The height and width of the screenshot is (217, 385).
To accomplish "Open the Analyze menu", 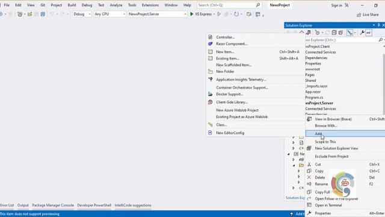I will point(116,5).
